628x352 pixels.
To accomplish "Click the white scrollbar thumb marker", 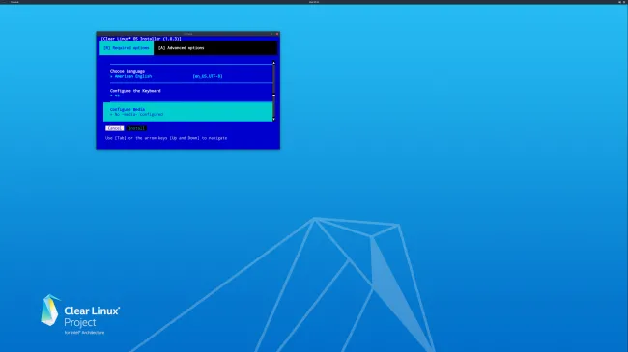I will pos(274,95).
